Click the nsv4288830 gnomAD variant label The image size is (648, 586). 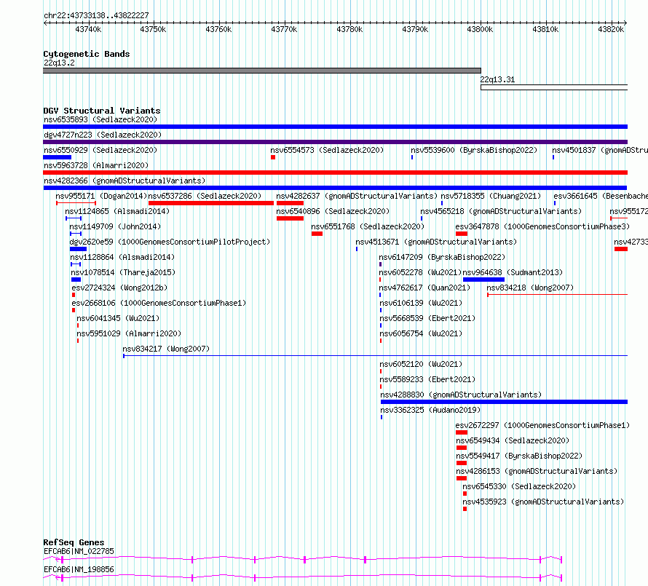[x=461, y=395]
